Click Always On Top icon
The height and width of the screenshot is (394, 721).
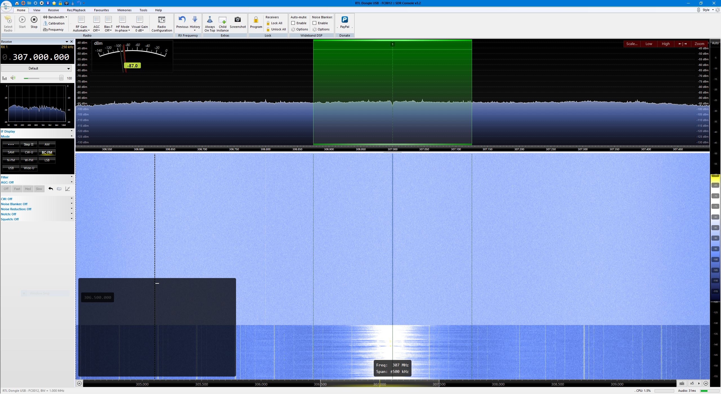tap(210, 20)
